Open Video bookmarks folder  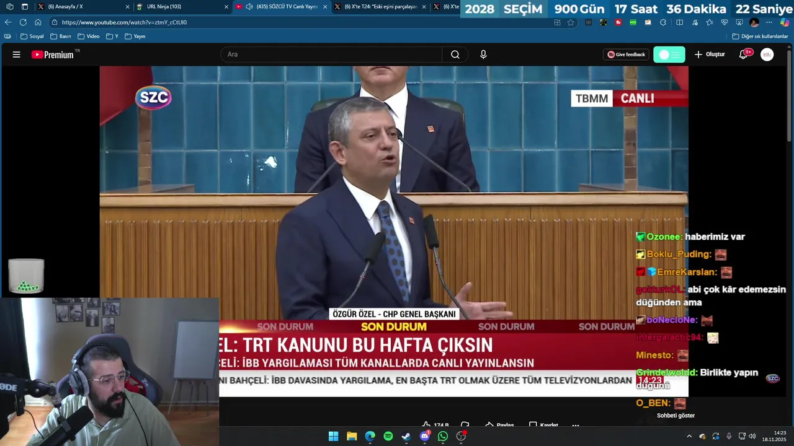pos(89,37)
